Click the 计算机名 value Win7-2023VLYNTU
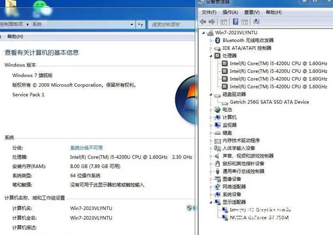 (91, 208)
